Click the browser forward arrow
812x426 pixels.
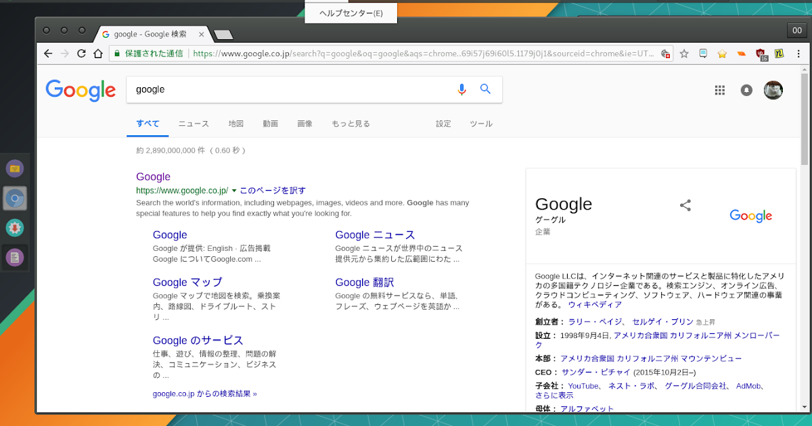coord(65,53)
